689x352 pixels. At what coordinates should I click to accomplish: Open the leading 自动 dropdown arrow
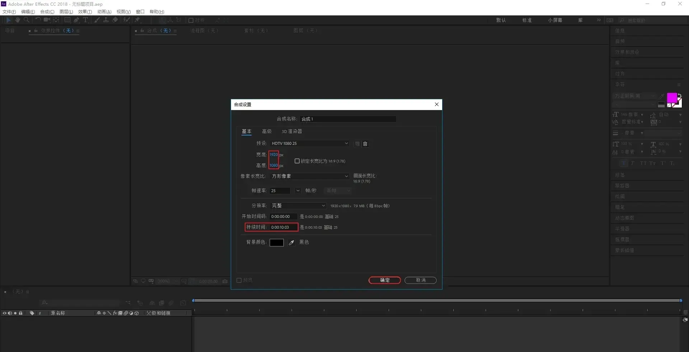(x=680, y=115)
